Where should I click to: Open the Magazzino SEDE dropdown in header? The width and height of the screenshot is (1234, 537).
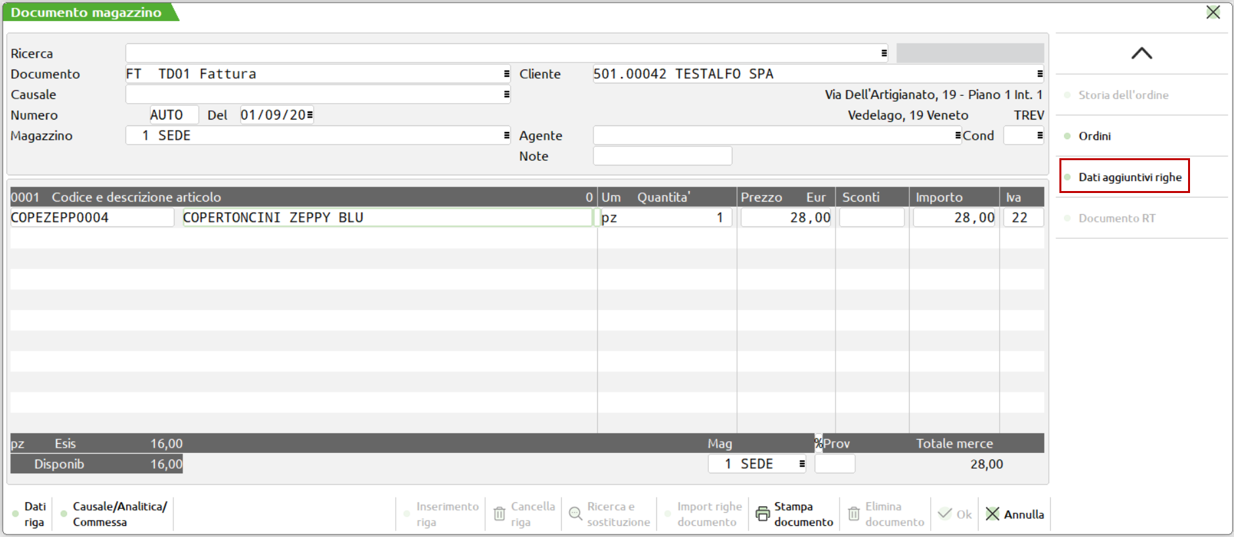pyautogui.click(x=506, y=136)
